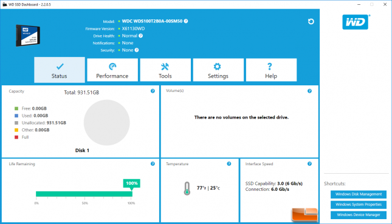The height and width of the screenshot is (224, 392).
Task: Click the Drive Health Normal value
Action: (x=129, y=36)
